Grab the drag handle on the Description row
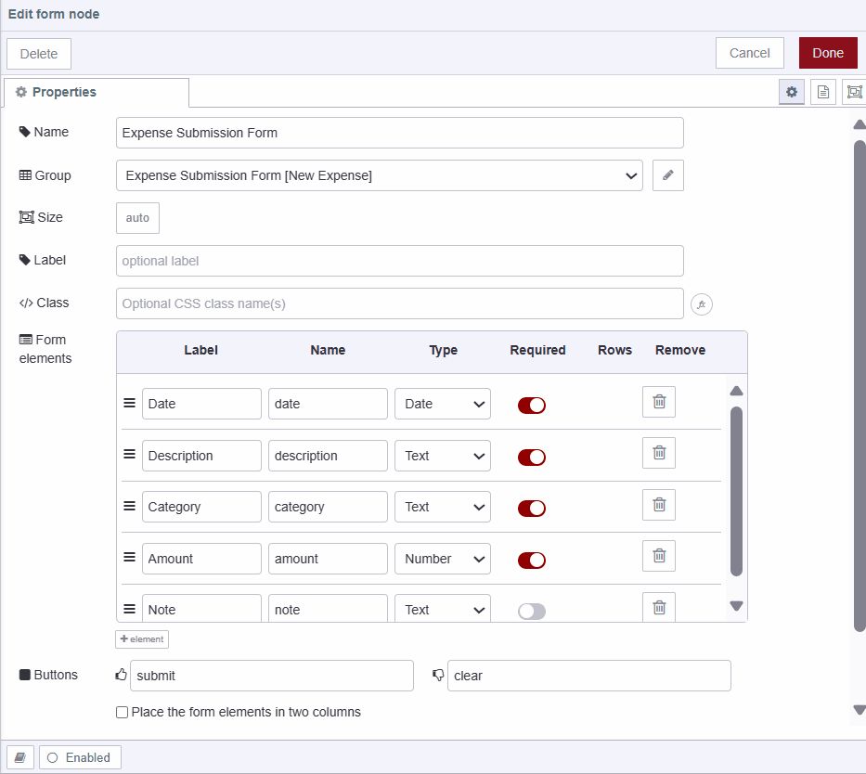 pos(129,454)
